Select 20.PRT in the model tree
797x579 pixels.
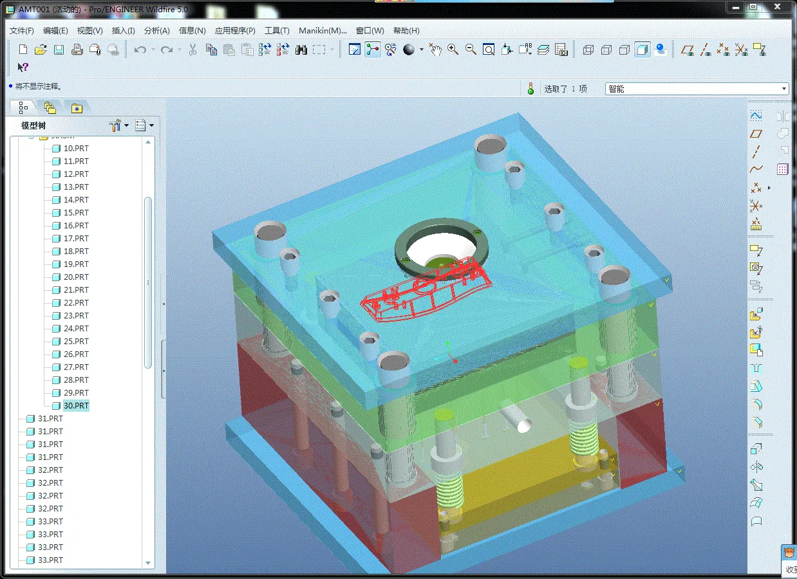[76, 277]
